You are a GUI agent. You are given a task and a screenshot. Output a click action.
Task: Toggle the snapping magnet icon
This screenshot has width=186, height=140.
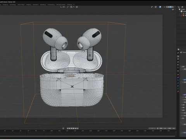[71, 7]
